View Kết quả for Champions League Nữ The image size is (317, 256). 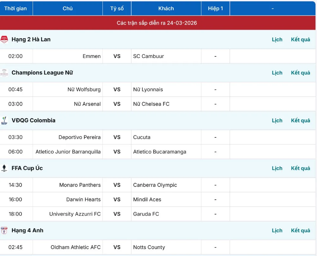pyautogui.click(x=301, y=73)
